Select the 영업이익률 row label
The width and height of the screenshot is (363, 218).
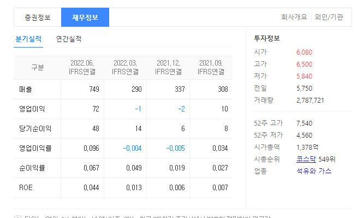35,148
